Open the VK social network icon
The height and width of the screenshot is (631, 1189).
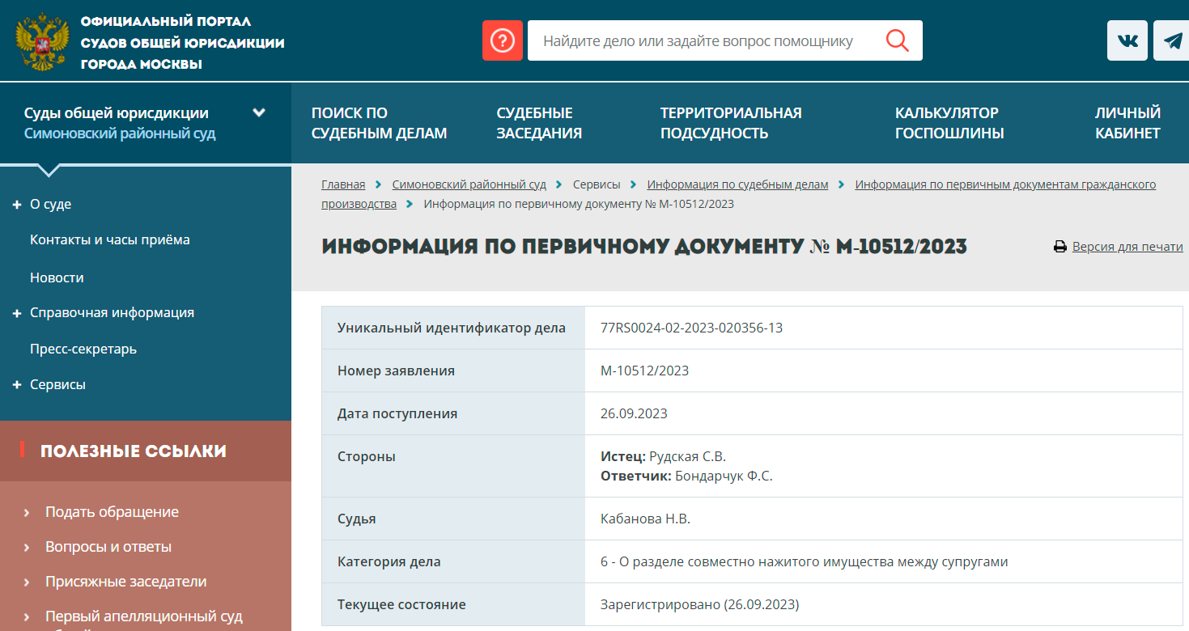[x=1127, y=40]
